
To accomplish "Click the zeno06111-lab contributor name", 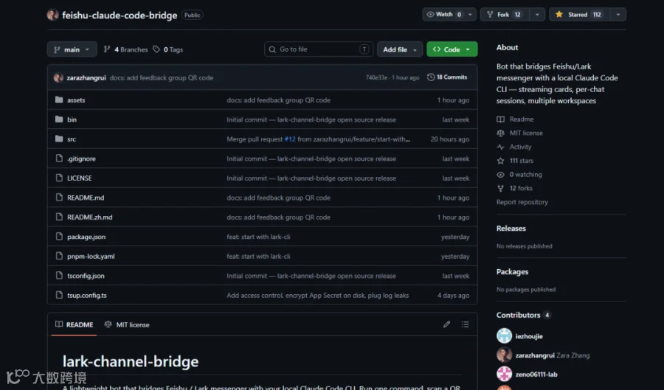I will tap(536, 374).
